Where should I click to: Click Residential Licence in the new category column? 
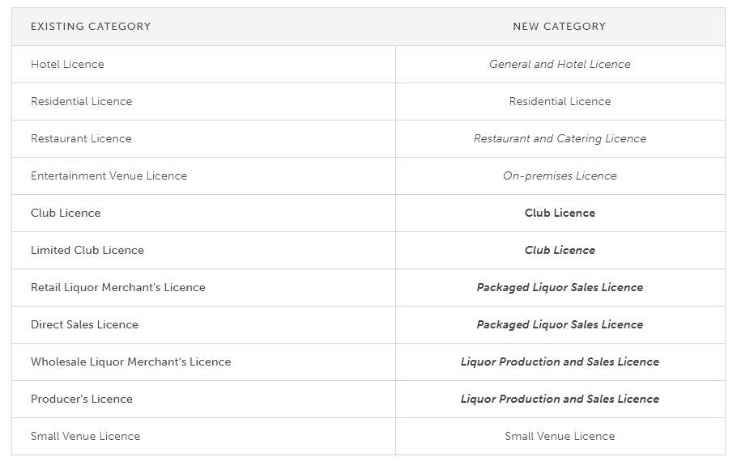(560, 101)
